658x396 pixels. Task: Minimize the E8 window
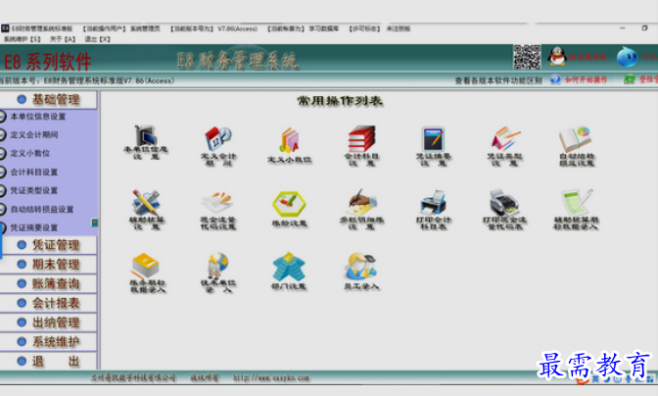point(623,28)
